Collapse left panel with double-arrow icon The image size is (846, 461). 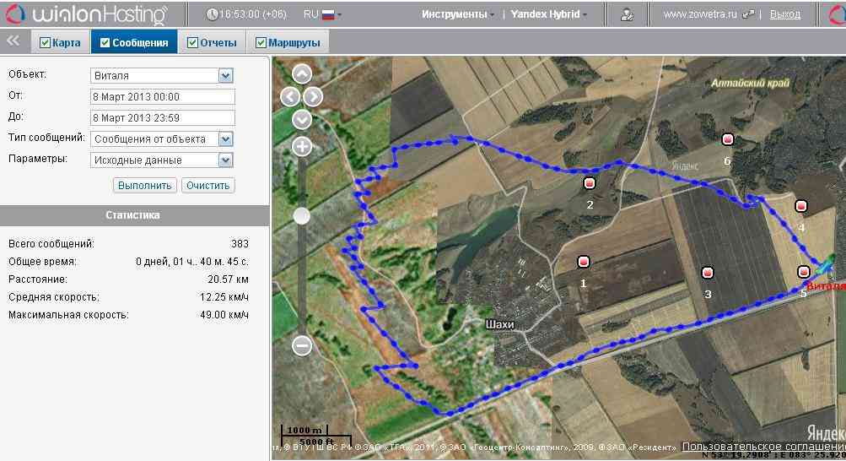13,41
